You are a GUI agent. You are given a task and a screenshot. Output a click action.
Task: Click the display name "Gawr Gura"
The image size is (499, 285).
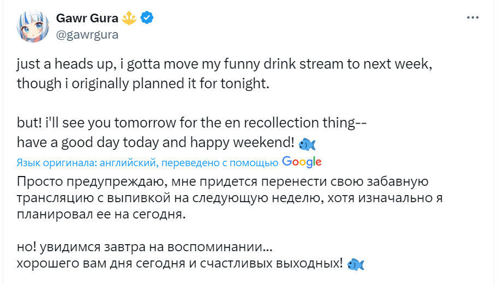coord(87,18)
